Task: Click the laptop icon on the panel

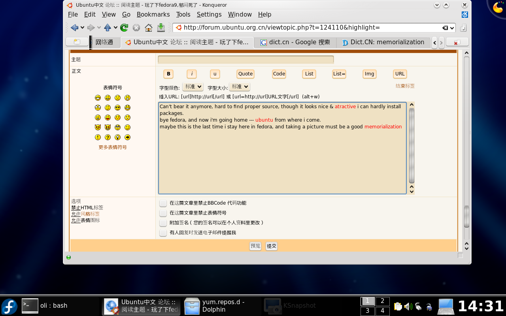Action: point(446,306)
